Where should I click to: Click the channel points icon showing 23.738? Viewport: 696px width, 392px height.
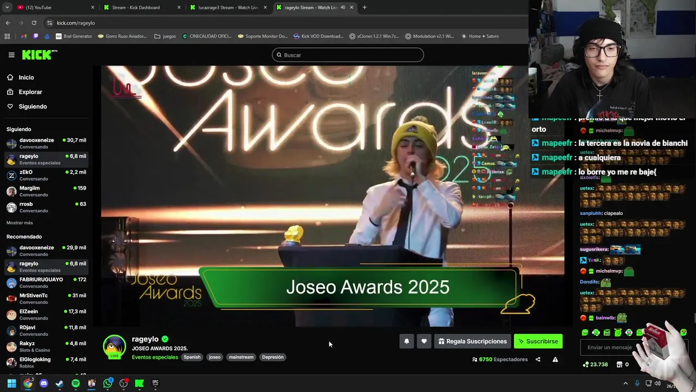586,364
